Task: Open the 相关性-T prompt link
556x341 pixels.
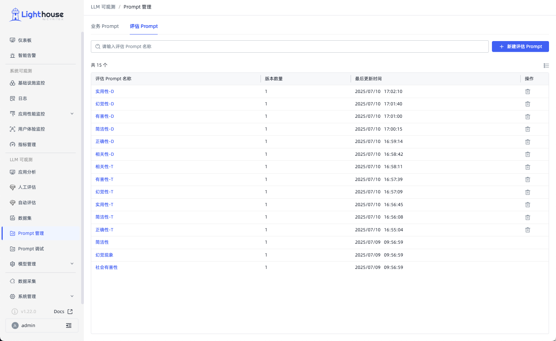Action: coord(104,167)
